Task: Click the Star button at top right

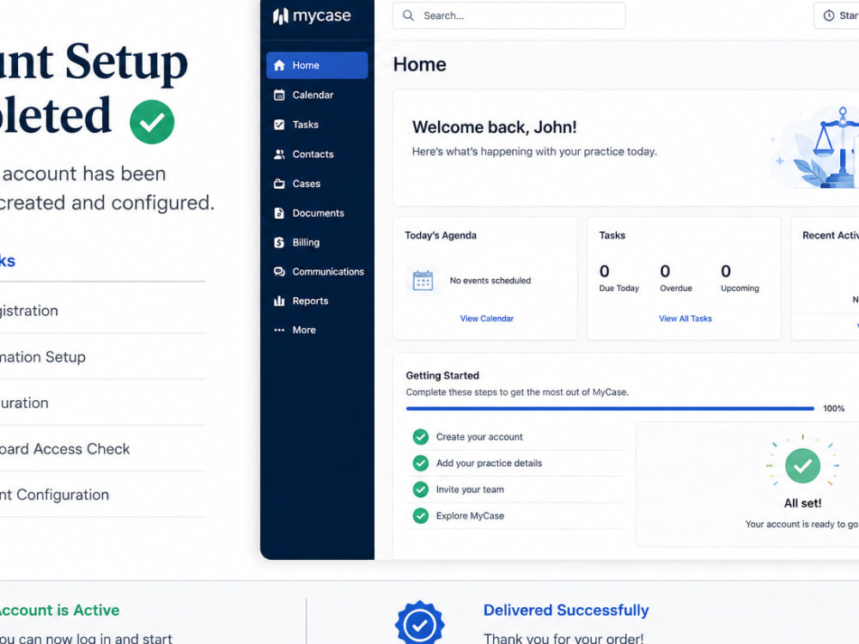Action: [x=837, y=15]
